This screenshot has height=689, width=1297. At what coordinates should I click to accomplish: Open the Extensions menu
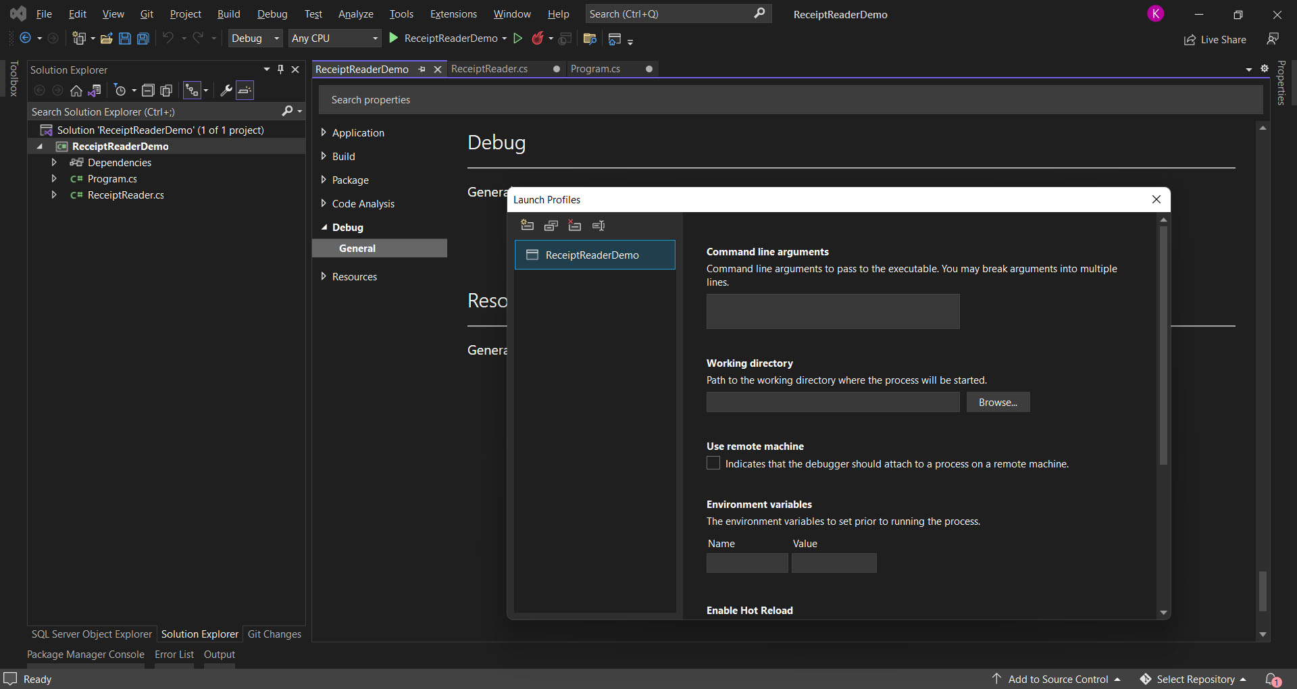point(453,14)
